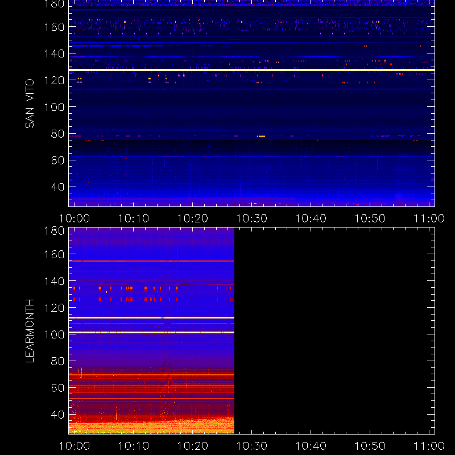Click the bright burst near 80 MHz in San Vito
This screenshot has height=455, width=455.
pos(261,136)
